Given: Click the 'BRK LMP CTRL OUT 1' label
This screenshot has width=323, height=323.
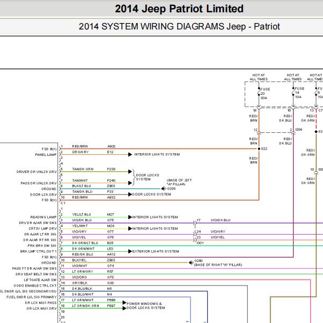Looking at the screenshot, I should pos(39,252).
